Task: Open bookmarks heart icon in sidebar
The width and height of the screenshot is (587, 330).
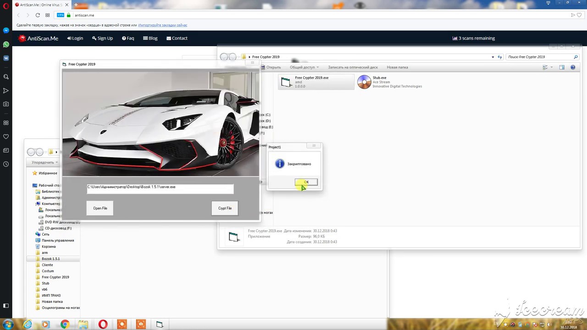Action: coord(6,137)
